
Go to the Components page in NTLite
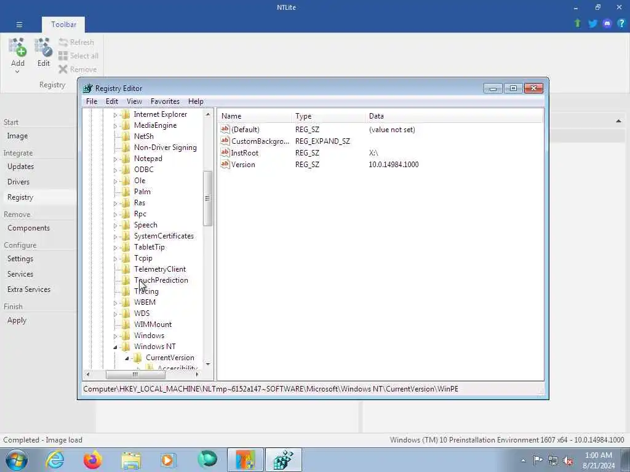click(x=28, y=228)
